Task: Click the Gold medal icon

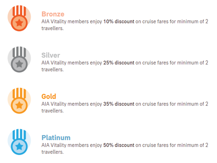Action: [x=19, y=101]
